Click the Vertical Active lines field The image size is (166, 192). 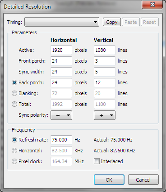(105, 50)
